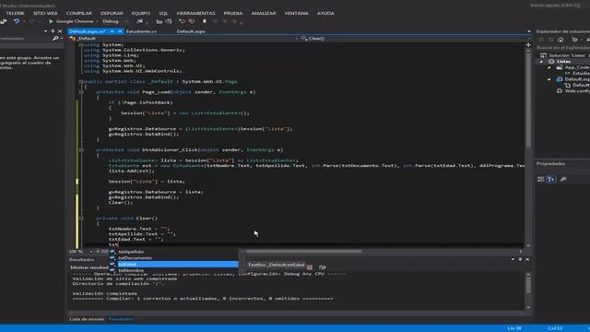Open the AYUDA menu
Image resolution: width=590 pixels, height=332 pixels.
[x=325, y=13]
